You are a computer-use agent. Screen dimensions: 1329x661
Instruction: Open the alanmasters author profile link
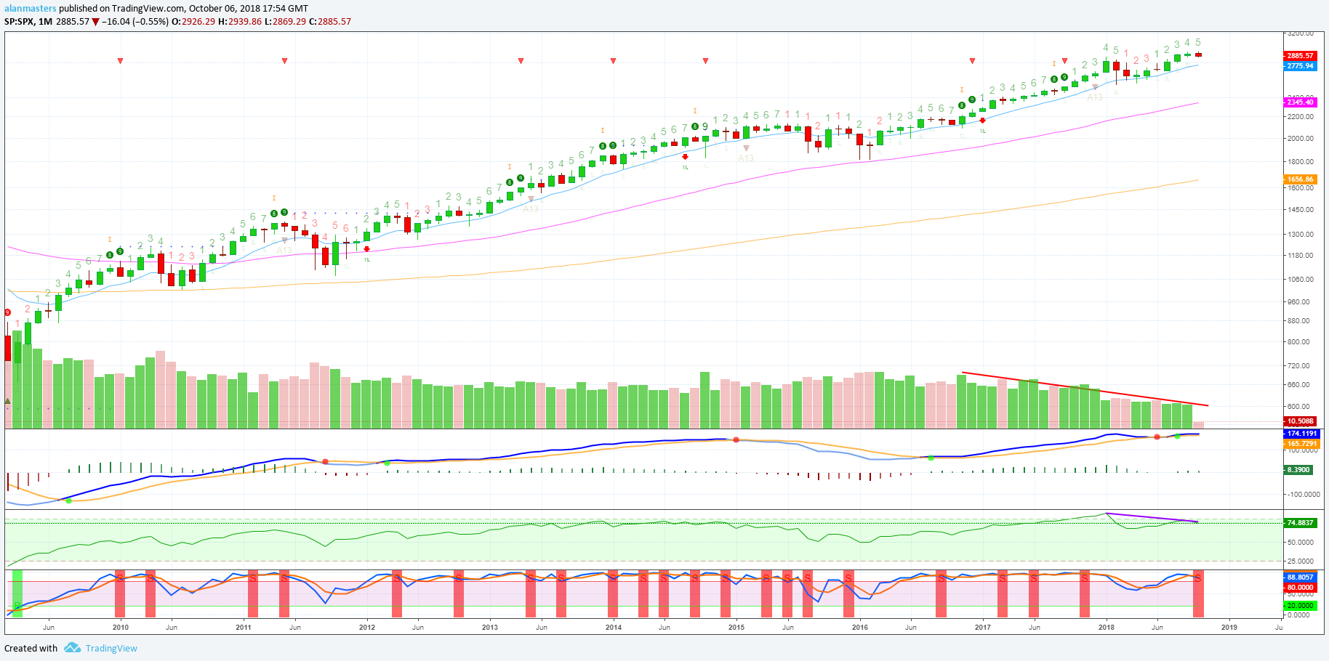point(31,9)
